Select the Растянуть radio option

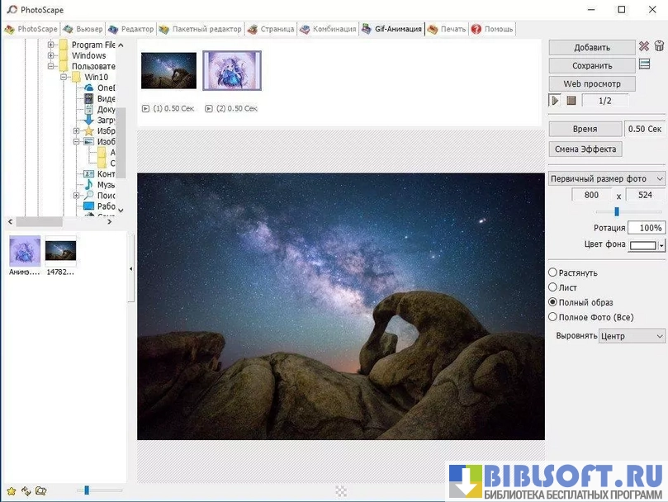click(553, 272)
